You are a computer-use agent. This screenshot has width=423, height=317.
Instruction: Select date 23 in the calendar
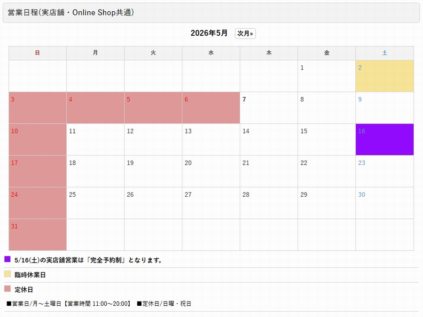click(x=384, y=171)
